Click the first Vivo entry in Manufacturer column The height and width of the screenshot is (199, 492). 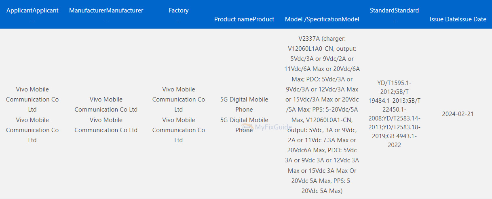coord(106,104)
